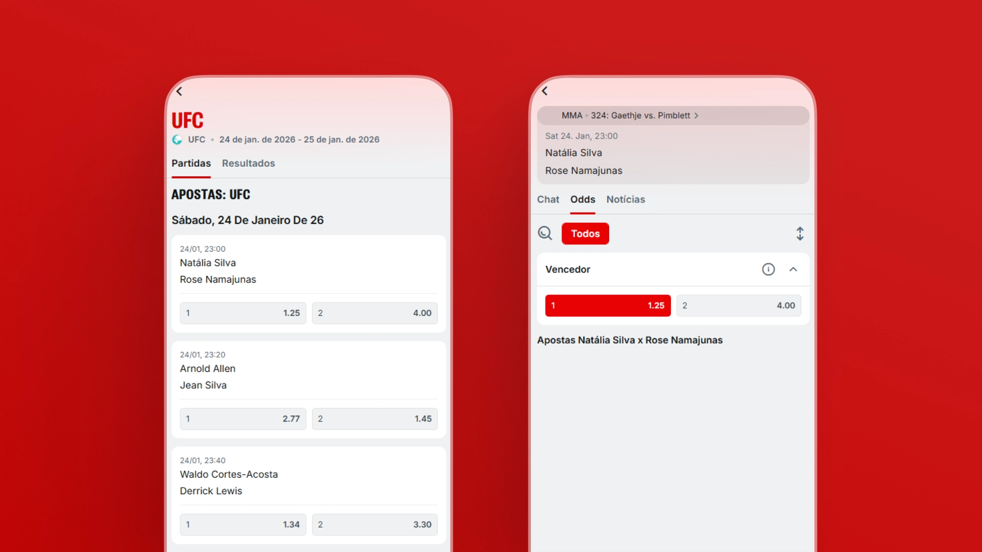Select the Partidas tab
The height and width of the screenshot is (552, 982).
click(191, 164)
